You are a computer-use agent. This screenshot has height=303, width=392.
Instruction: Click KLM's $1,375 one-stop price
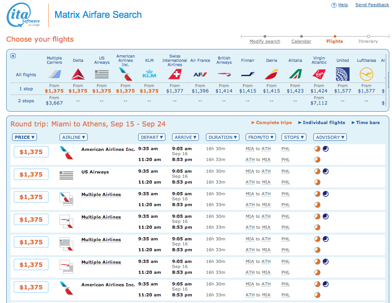tap(149, 91)
